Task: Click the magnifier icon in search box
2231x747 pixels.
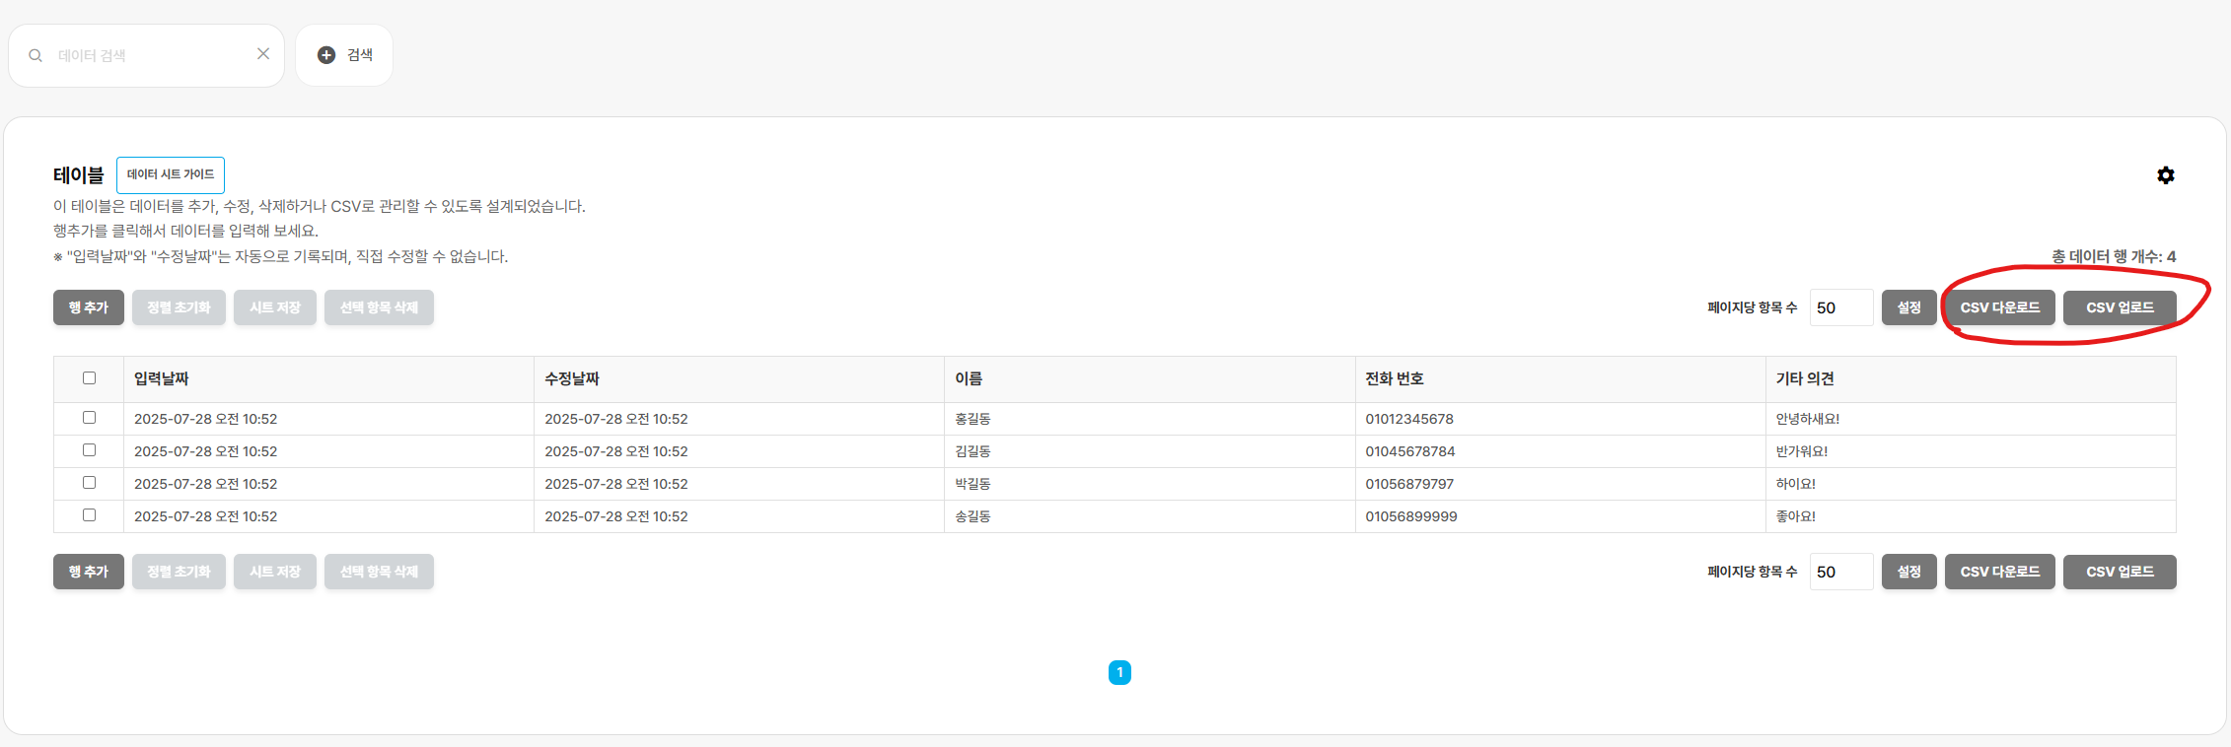Action: [36, 56]
